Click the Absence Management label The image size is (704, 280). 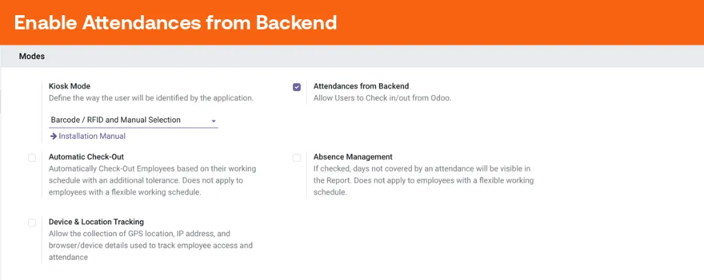[x=353, y=158]
